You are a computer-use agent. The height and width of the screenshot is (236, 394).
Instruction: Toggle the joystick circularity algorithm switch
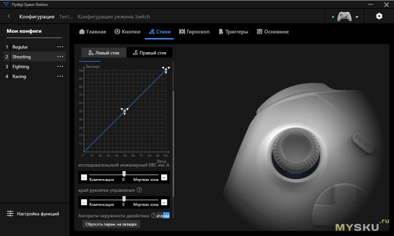163,215
